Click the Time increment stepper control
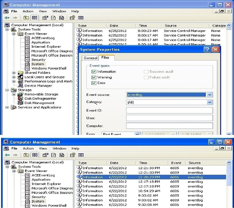This screenshot has height=208, width=234. pos(209,134)
